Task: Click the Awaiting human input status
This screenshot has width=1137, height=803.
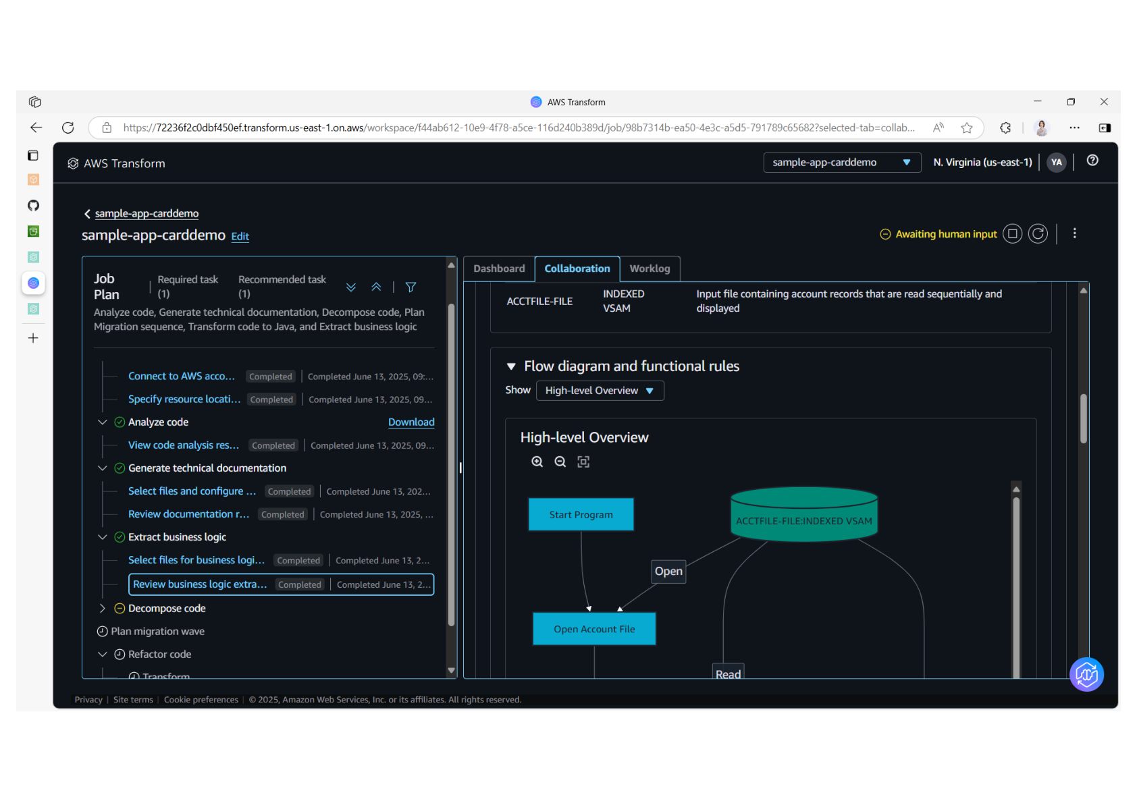Action: pos(938,234)
